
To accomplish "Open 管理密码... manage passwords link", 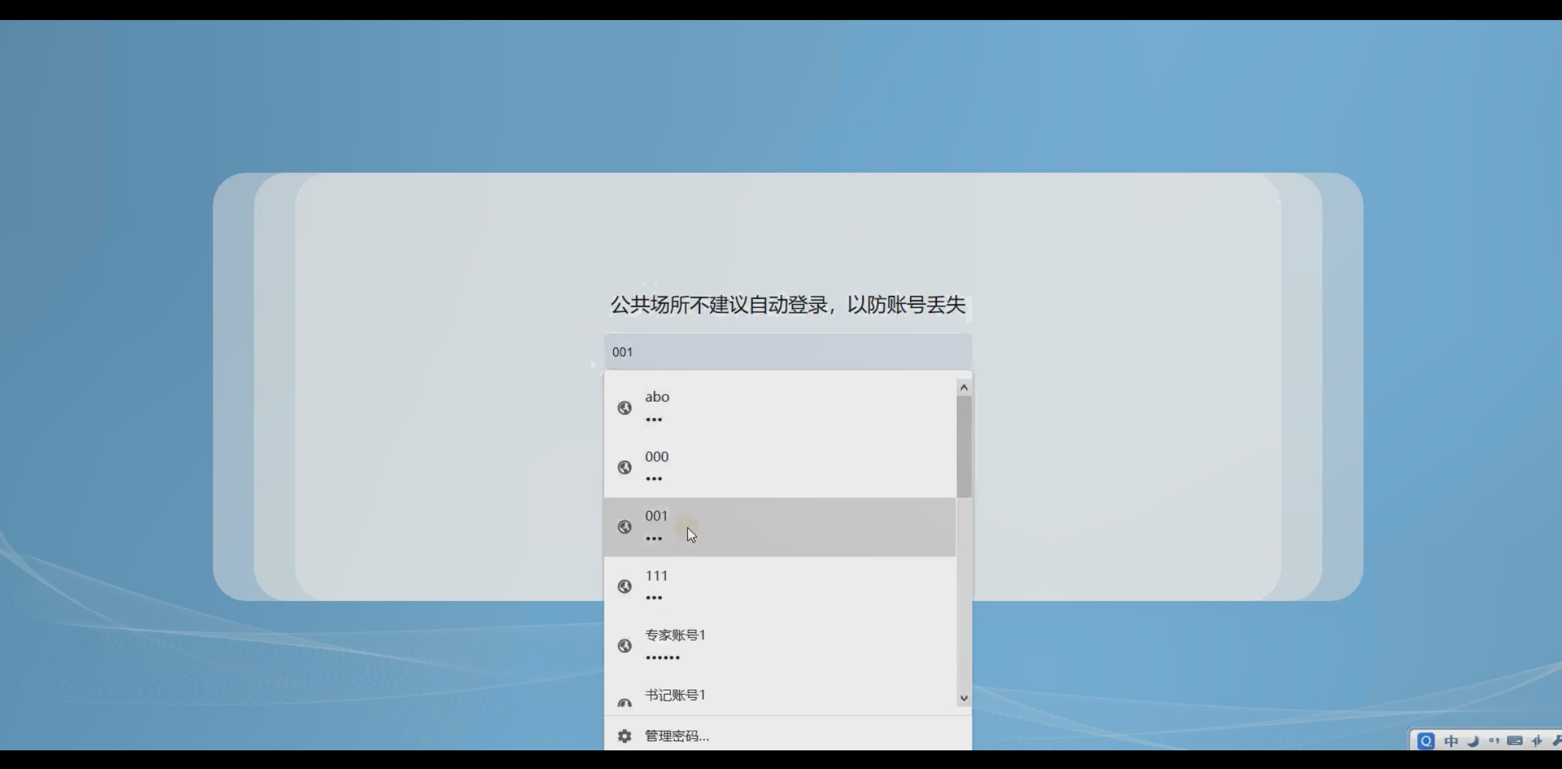I will [677, 736].
